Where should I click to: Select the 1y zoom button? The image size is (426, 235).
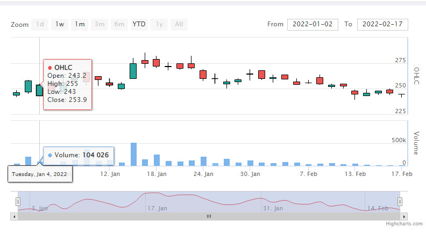point(159,24)
